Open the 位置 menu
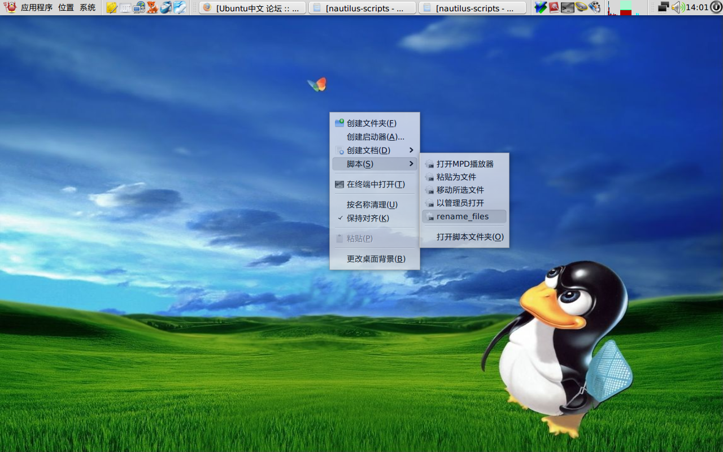The height and width of the screenshot is (452, 723). (66, 8)
